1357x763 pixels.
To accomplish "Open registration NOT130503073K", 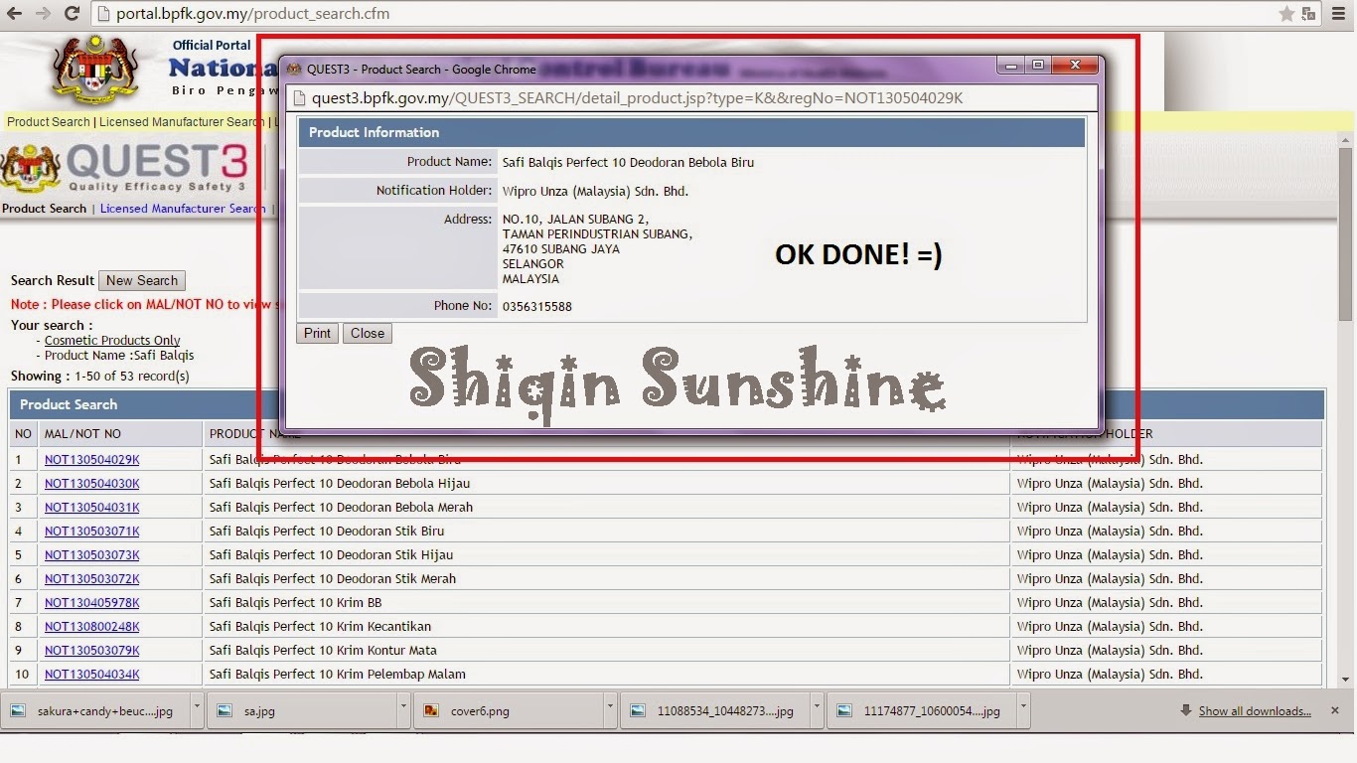I will click(92, 555).
